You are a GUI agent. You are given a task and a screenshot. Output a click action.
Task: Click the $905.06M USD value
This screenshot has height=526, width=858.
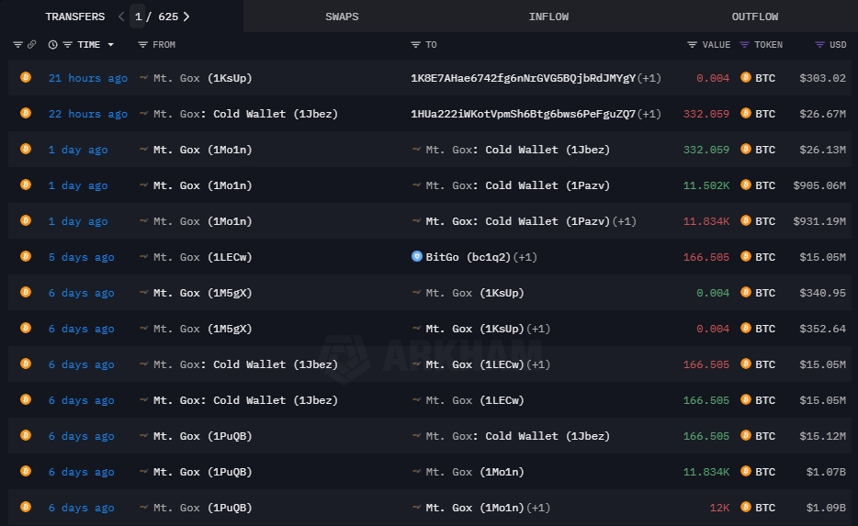click(x=819, y=185)
